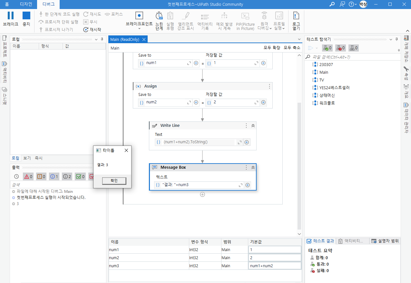411x283 pixels.
Task: Click plus button next to num2 Save to
Action: click(196, 102)
